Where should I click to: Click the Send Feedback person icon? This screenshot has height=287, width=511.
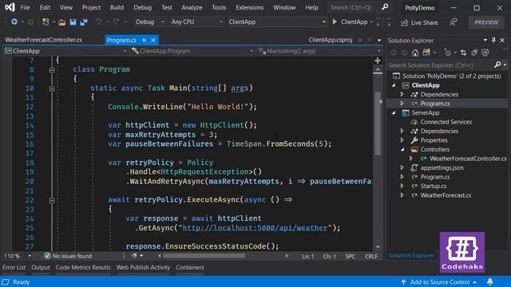pyautogui.click(x=454, y=22)
